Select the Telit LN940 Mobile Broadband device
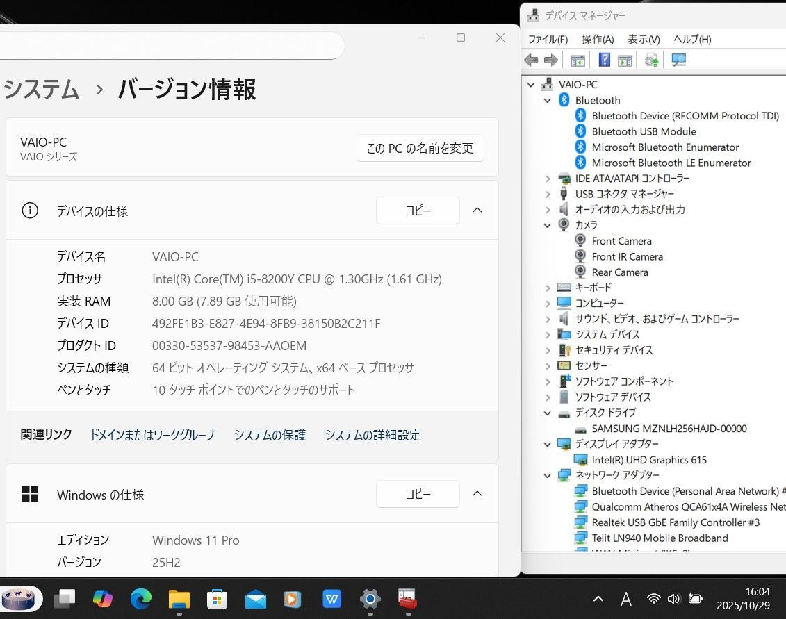Screen dimensions: 786x619 click(660, 538)
